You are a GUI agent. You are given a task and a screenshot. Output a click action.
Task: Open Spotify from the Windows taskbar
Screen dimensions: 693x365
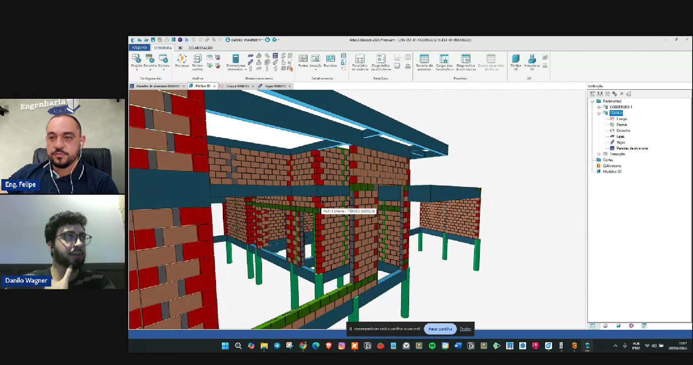tap(432, 346)
